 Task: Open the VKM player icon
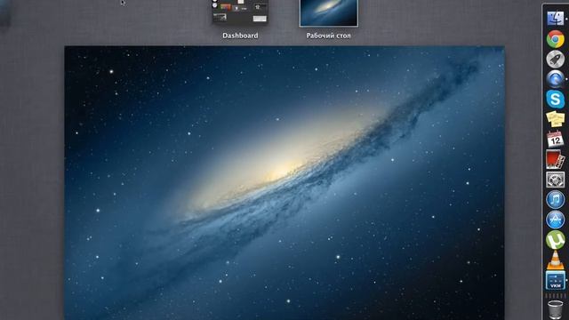pos(556,281)
